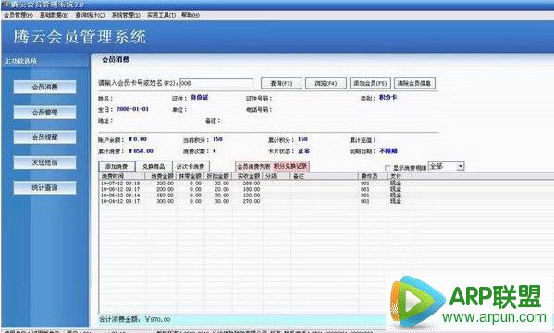This screenshot has height=333, width=554.
Task: Switch to the 会员消费列表 tab
Action: pyautogui.click(x=253, y=166)
